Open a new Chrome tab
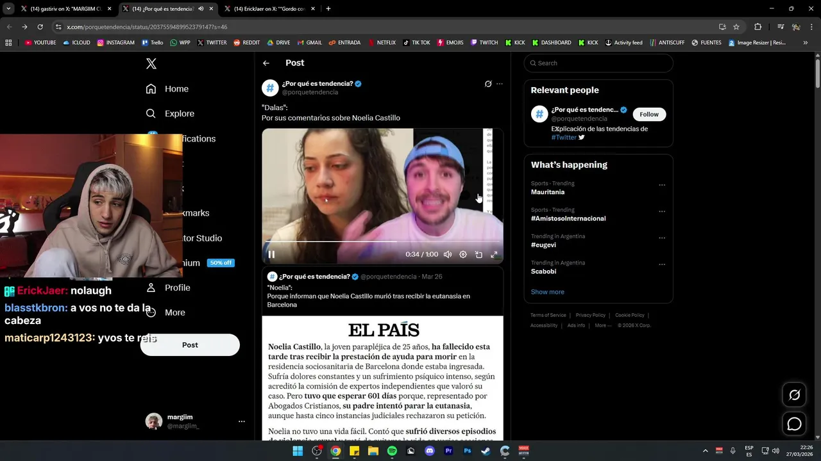This screenshot has width=821, height=461. (328, 9)
